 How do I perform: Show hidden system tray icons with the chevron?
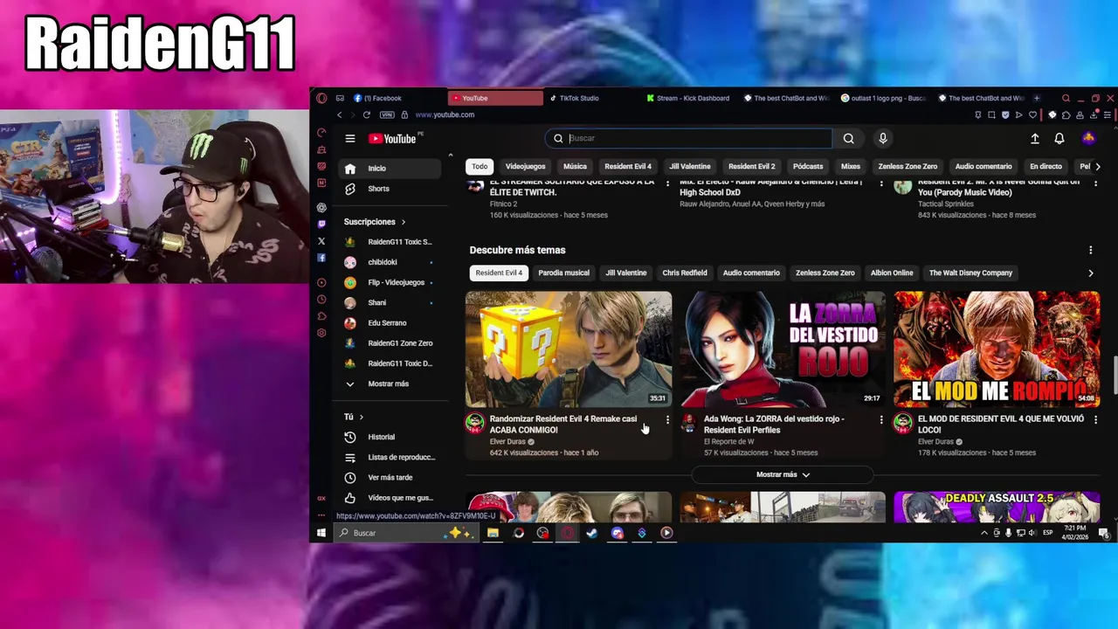(x=984, y=533)
